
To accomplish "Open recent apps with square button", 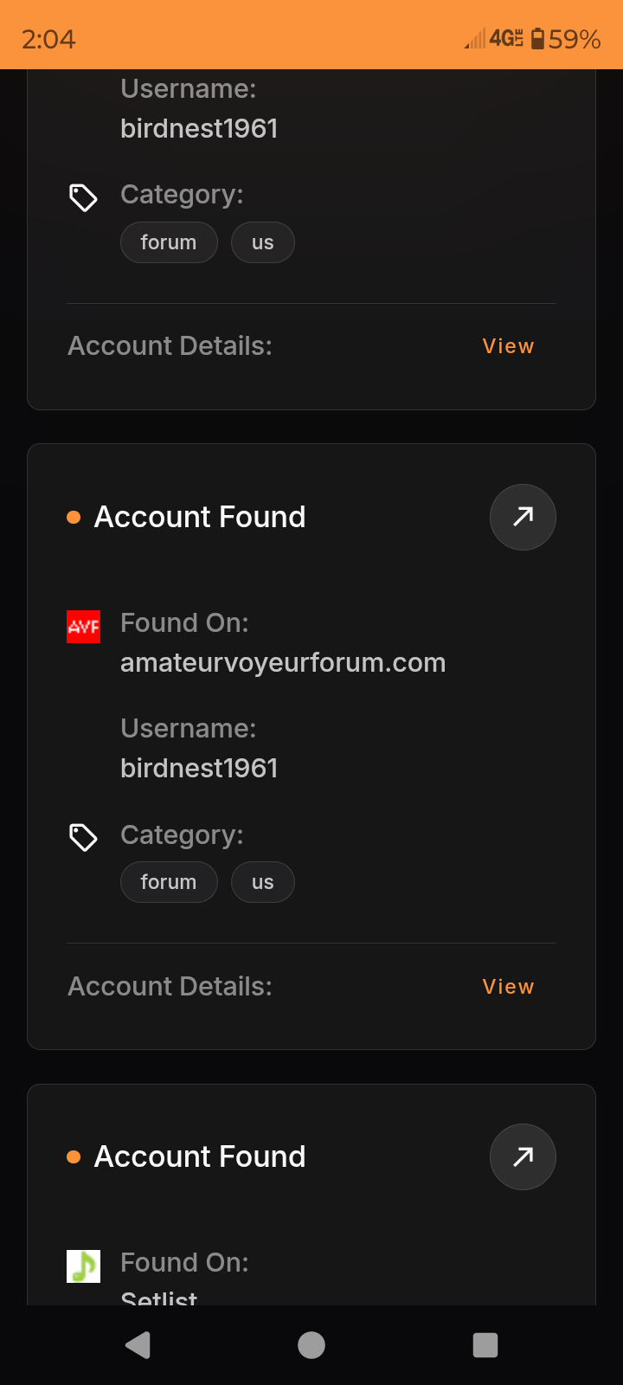I will (485, 1344).
